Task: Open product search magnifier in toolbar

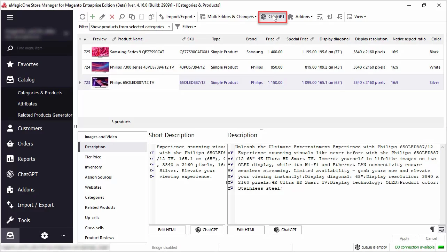Action: (x=122, y=17)
